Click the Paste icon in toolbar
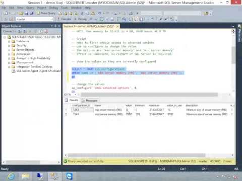242x181 pixels. (93, 14)
